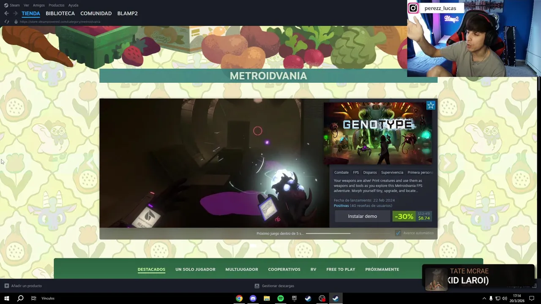Open Epic Games Launcher from the taskbar

click(x=294, y=299)
